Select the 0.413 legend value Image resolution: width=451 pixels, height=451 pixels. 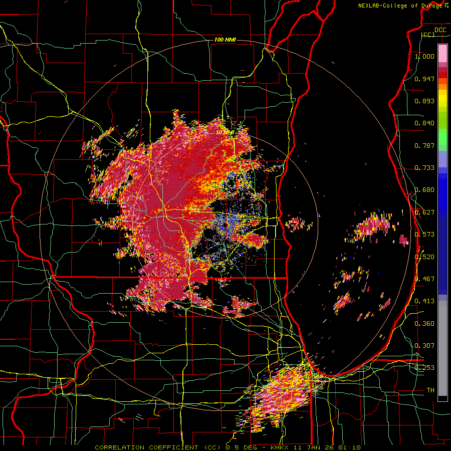pyautogui.click(x=424, y=301)
